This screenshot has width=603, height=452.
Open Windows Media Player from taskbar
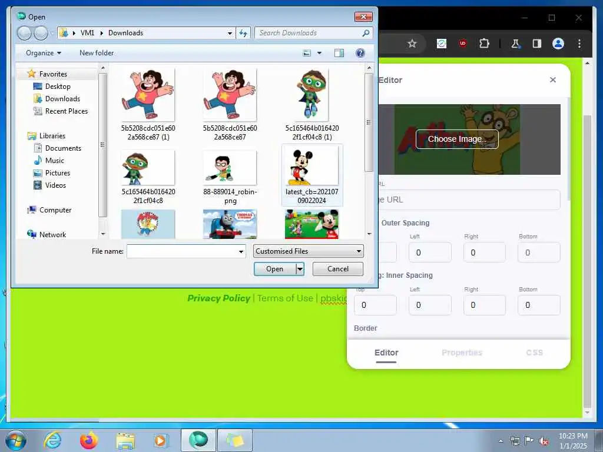[160, 440]
